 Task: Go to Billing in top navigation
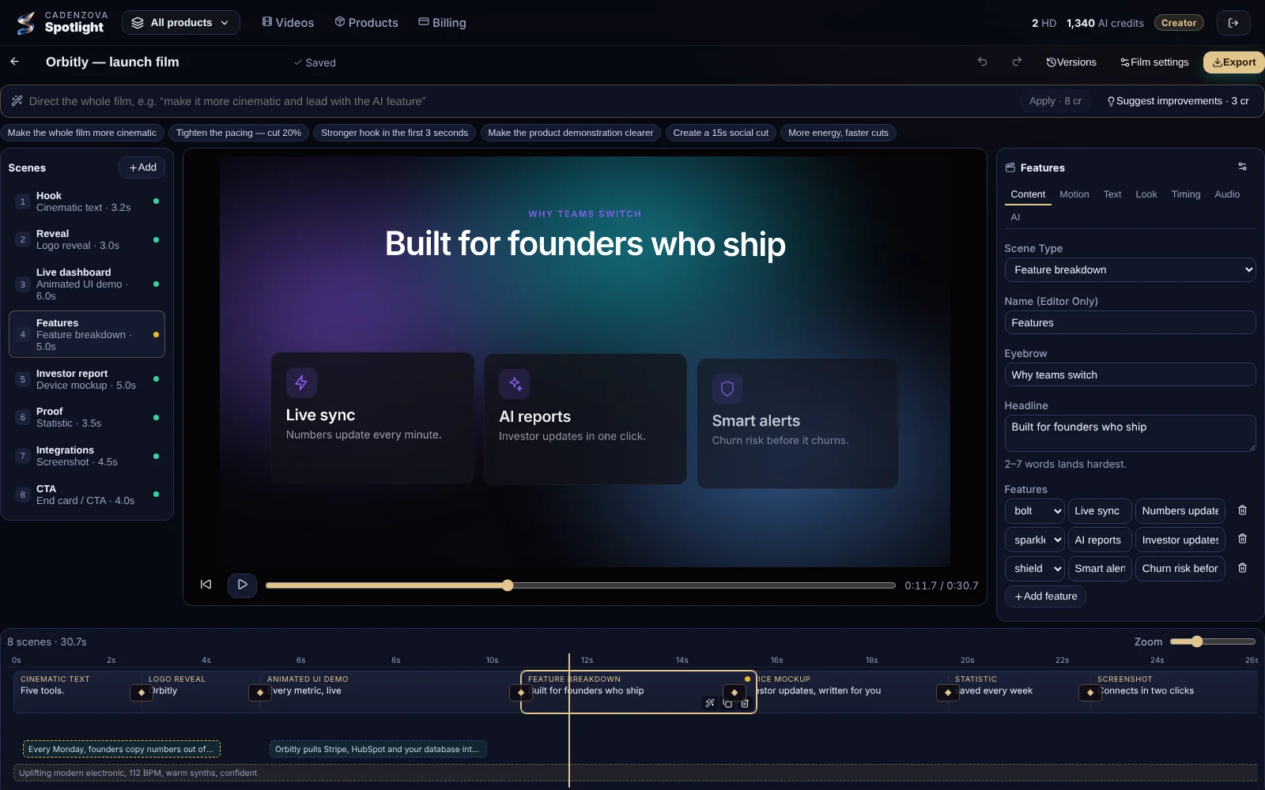pos(442,23)
